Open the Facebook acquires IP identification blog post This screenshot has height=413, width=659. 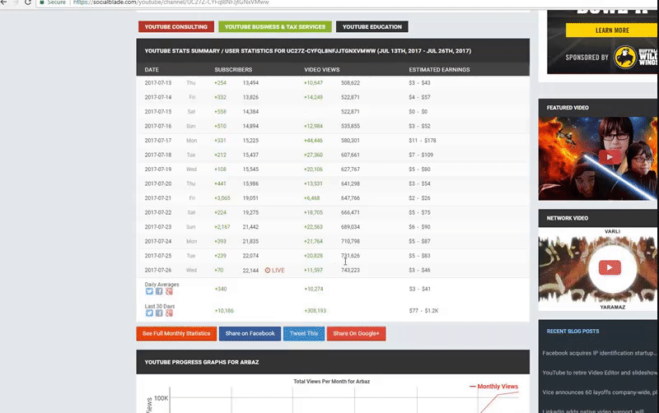600,353
